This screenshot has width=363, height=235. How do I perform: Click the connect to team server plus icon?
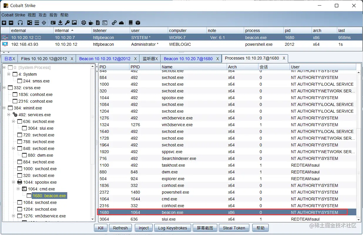point(4,23)
